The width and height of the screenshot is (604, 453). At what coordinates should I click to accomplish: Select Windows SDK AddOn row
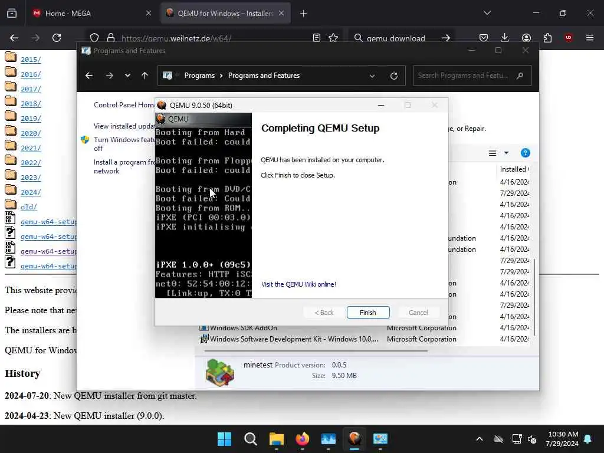pyautogui.click(x=364, y=328)
